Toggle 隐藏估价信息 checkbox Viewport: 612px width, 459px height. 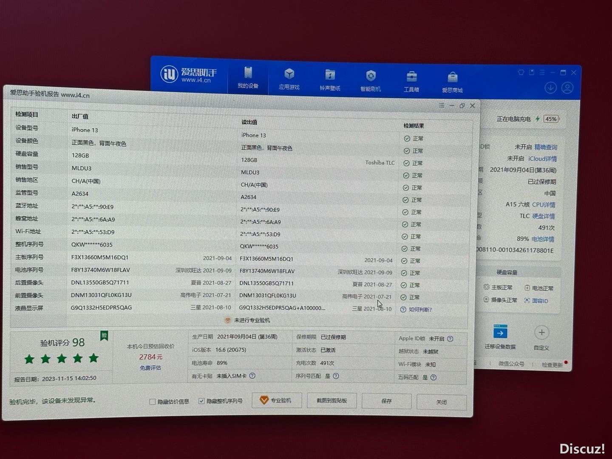[x=153, y=402]
